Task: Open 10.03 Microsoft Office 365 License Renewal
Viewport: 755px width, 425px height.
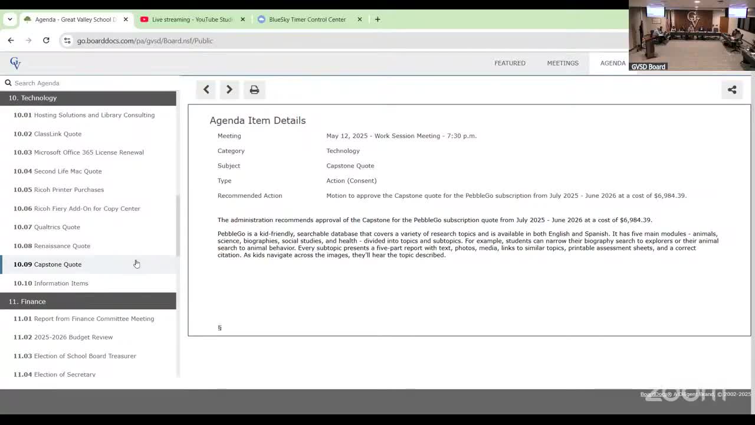Action: [x=88, y=152]
